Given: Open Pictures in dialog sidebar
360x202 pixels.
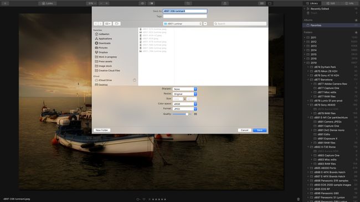Looking at the screenshot, I should tap(101, 48).
